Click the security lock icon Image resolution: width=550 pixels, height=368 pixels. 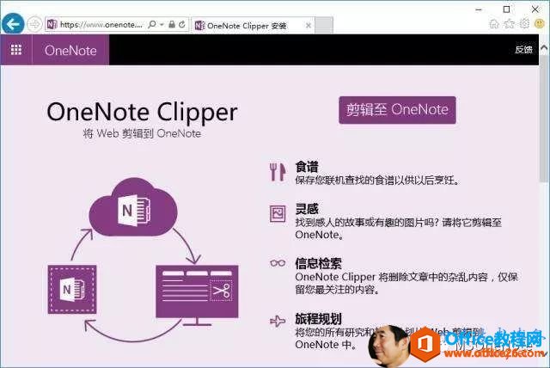[172, 25]
